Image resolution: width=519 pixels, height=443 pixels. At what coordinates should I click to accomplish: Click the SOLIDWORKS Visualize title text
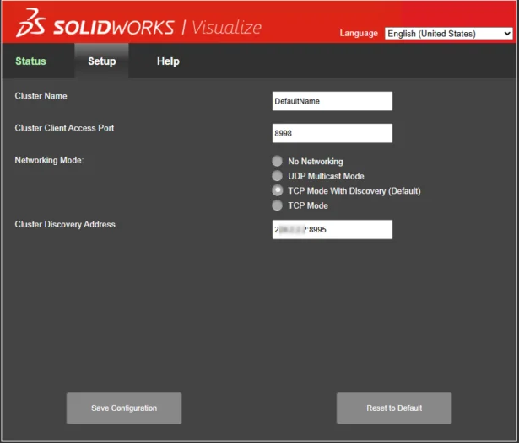[x=158, y=26]
